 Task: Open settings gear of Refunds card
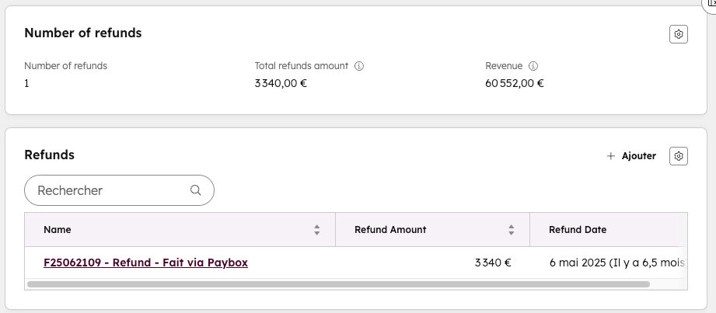[x=678, y=156]
